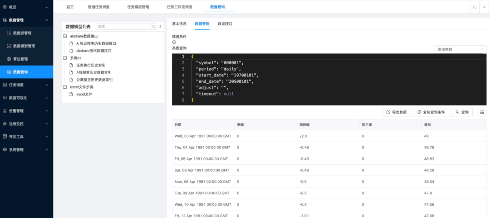490x218 pixels.
Task: Click the 告警管理 sidebar icon
Action: click(x=5, y=111)
